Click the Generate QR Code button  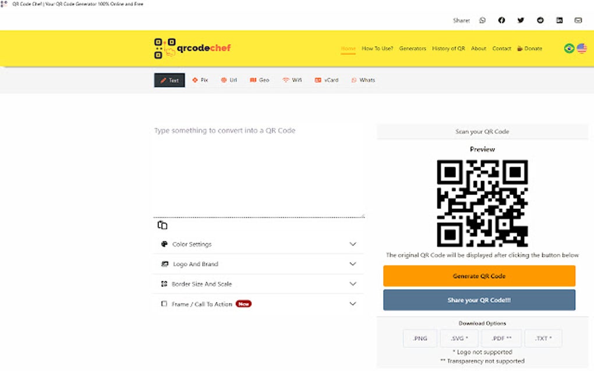coord(479,276)
